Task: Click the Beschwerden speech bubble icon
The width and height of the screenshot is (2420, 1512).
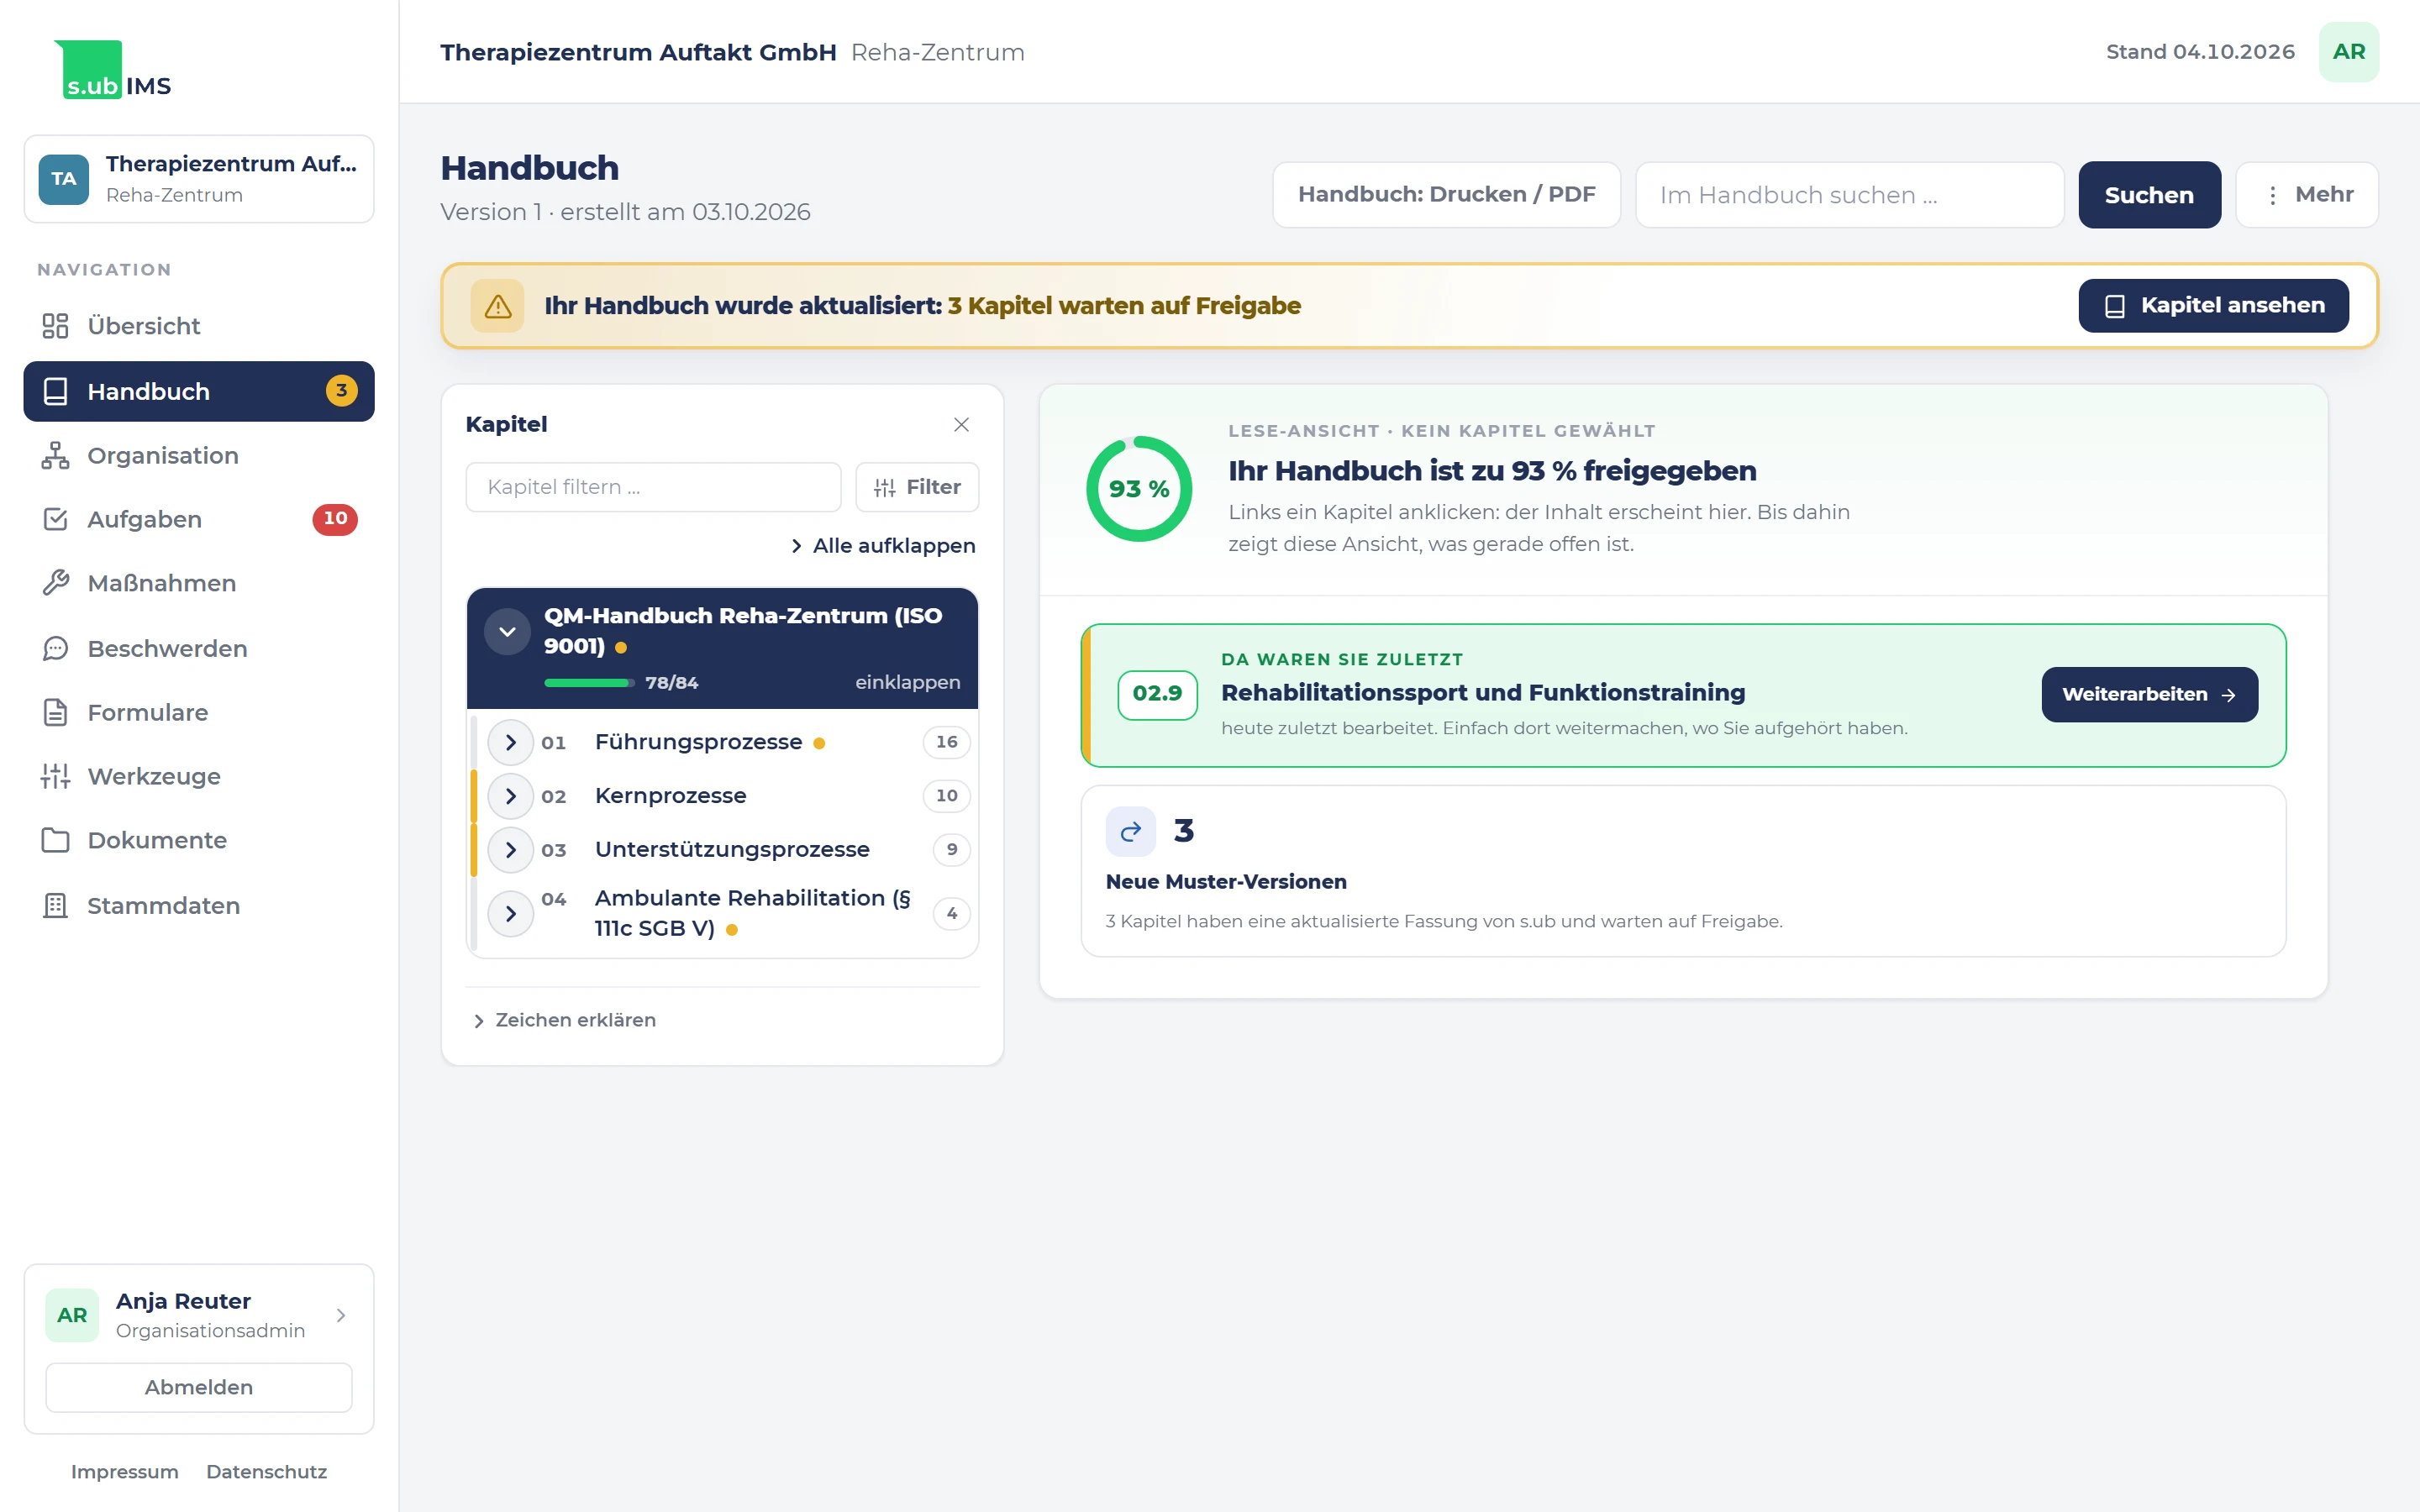Action: 55,648
